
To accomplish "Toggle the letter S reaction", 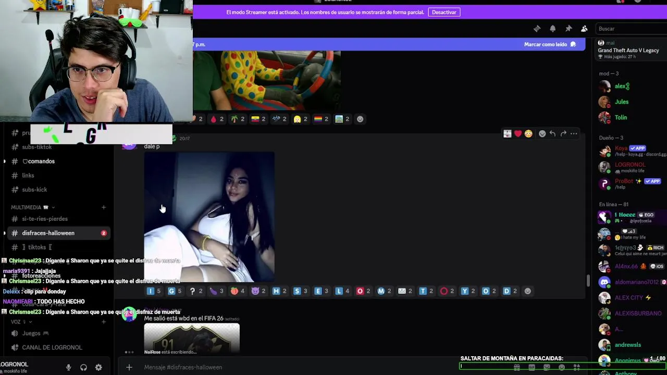I will (x=300, y=291).
